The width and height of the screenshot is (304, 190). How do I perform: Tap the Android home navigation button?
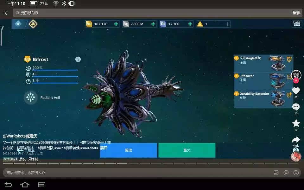coord(25,185)
